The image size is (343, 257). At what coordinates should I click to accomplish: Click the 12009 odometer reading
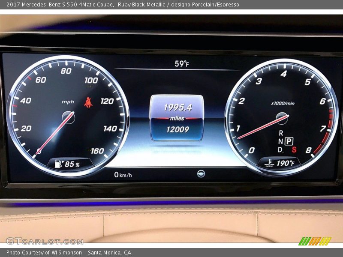click(x=178, y=130)
